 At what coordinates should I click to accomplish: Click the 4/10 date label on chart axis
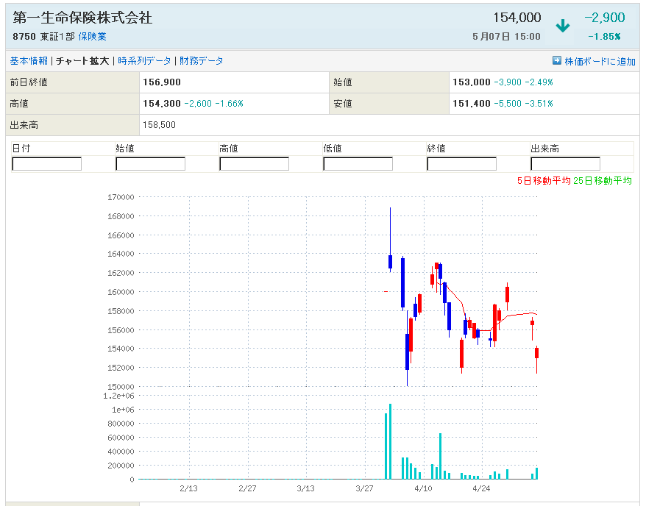point(423,488)
